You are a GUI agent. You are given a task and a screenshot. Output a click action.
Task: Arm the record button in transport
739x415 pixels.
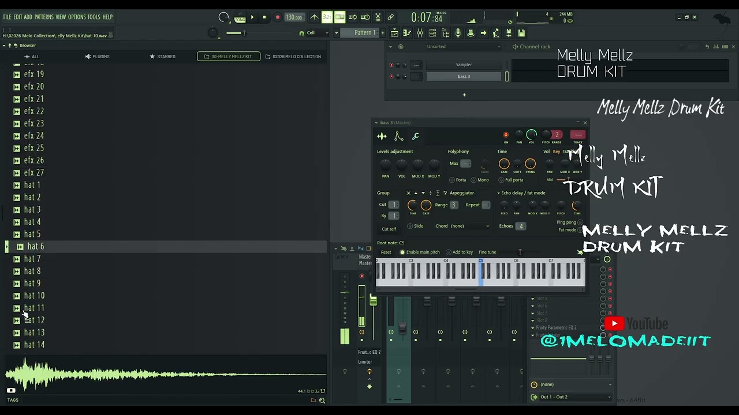coord(277,17)
